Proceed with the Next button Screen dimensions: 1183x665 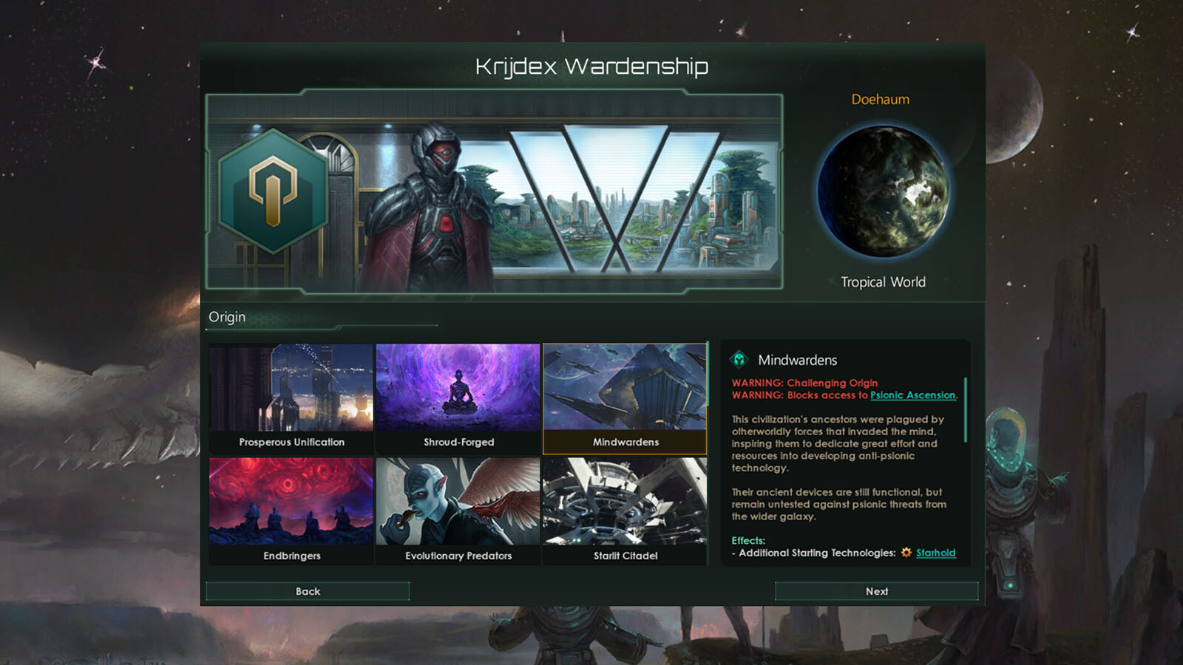pos(876,591)
